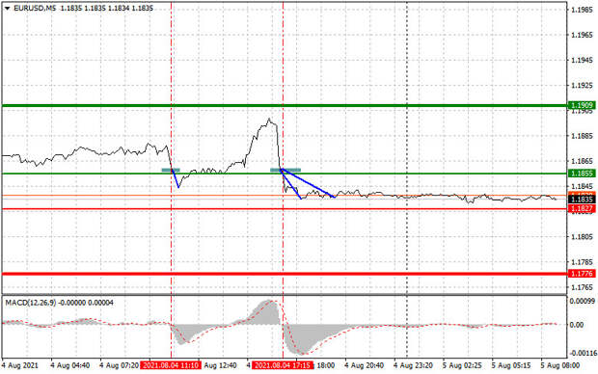Click the 4 Aug 07:20 time axis label

coord(119,365)
